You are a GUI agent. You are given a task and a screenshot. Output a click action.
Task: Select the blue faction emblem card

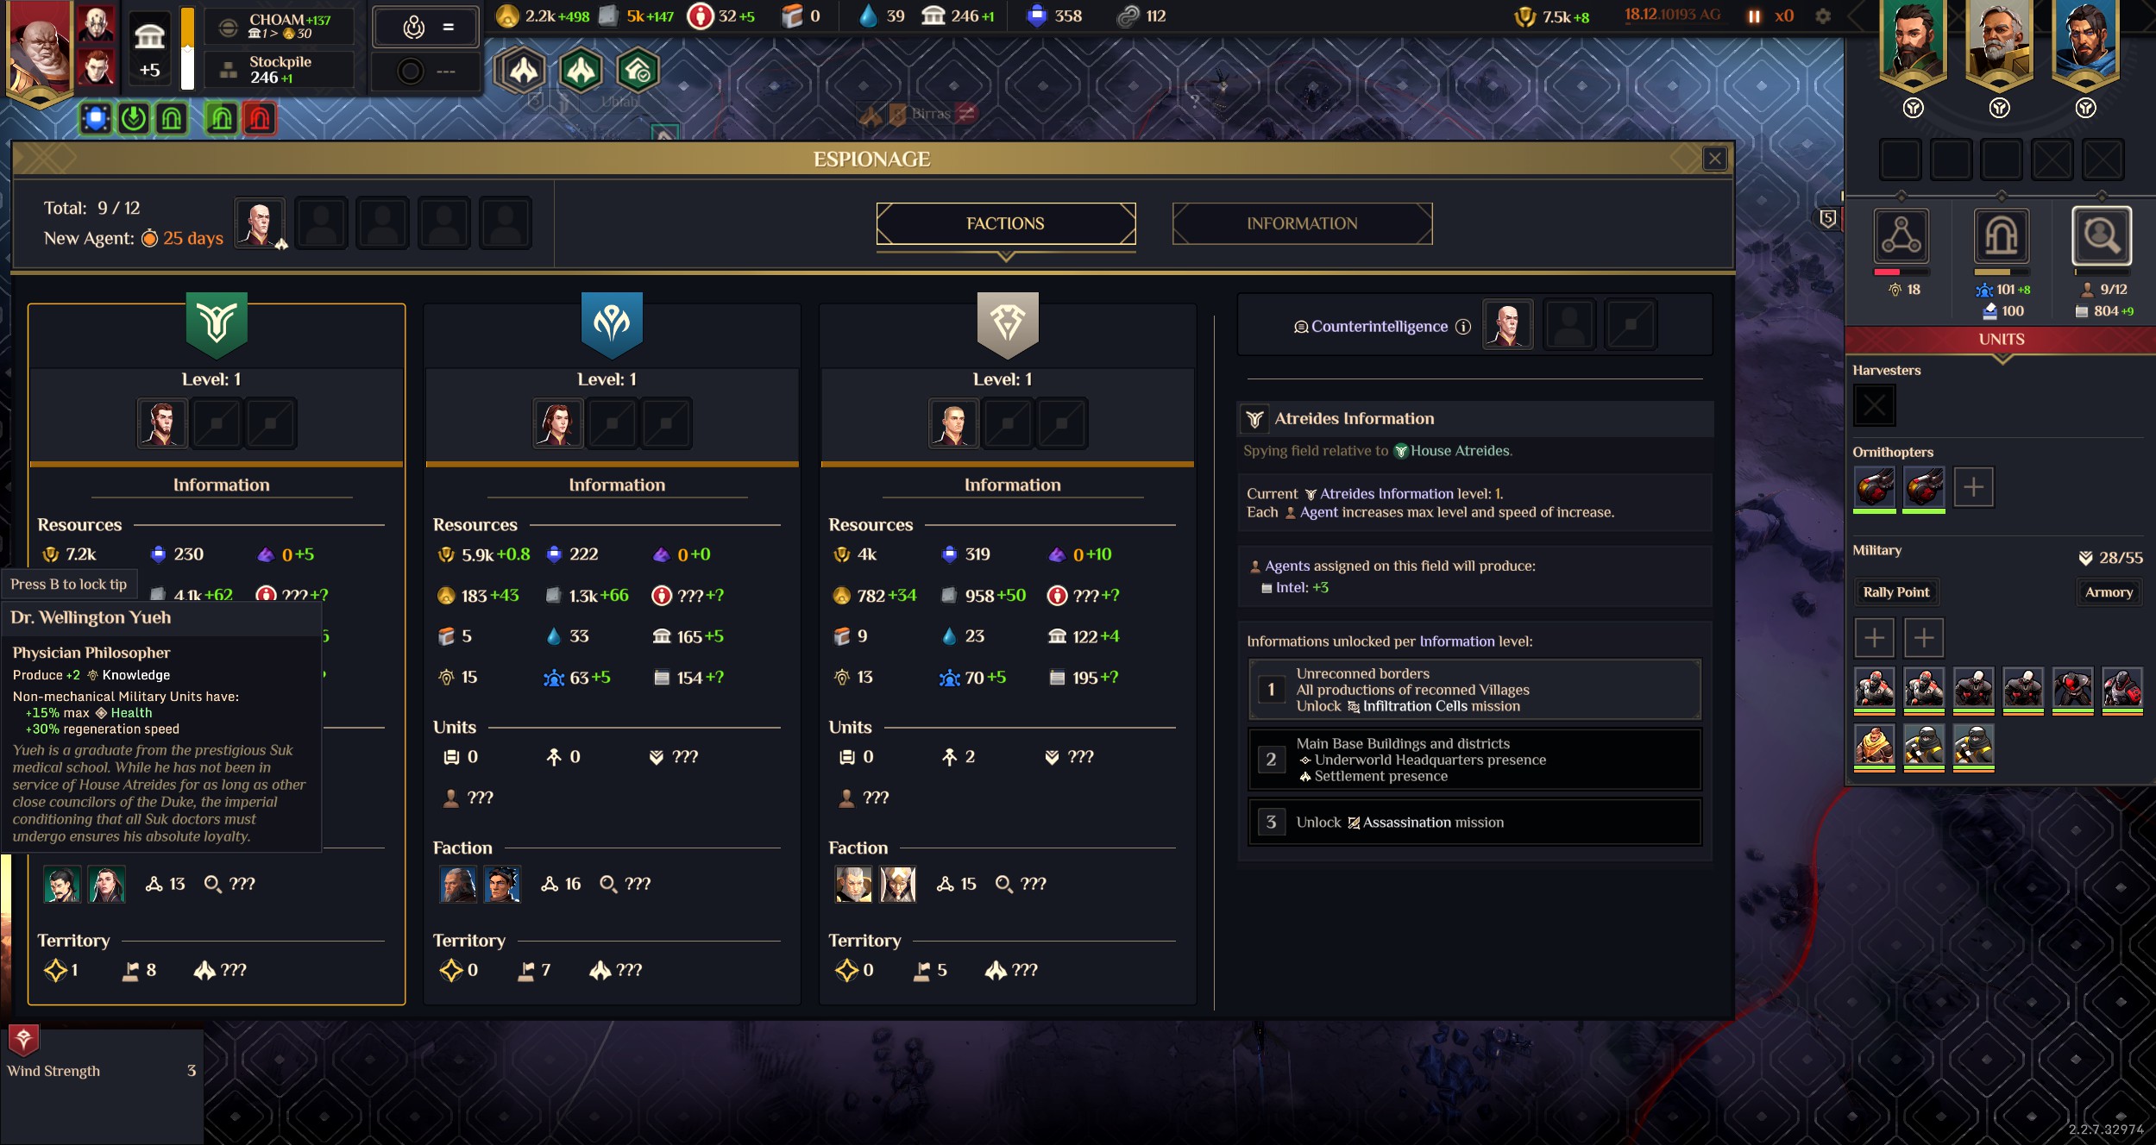click(612, 324)
